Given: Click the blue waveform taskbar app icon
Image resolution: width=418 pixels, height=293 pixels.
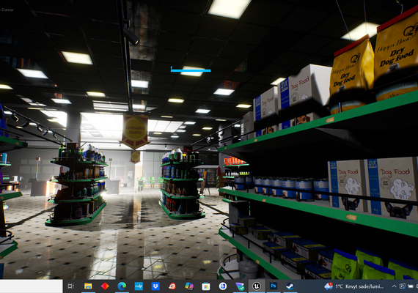Looking at the screenshot, I should pyautogui.click(x=139, y=286).
